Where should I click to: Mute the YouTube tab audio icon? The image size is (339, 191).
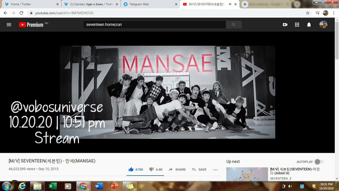pyautogui.click(x=230, y=4)
